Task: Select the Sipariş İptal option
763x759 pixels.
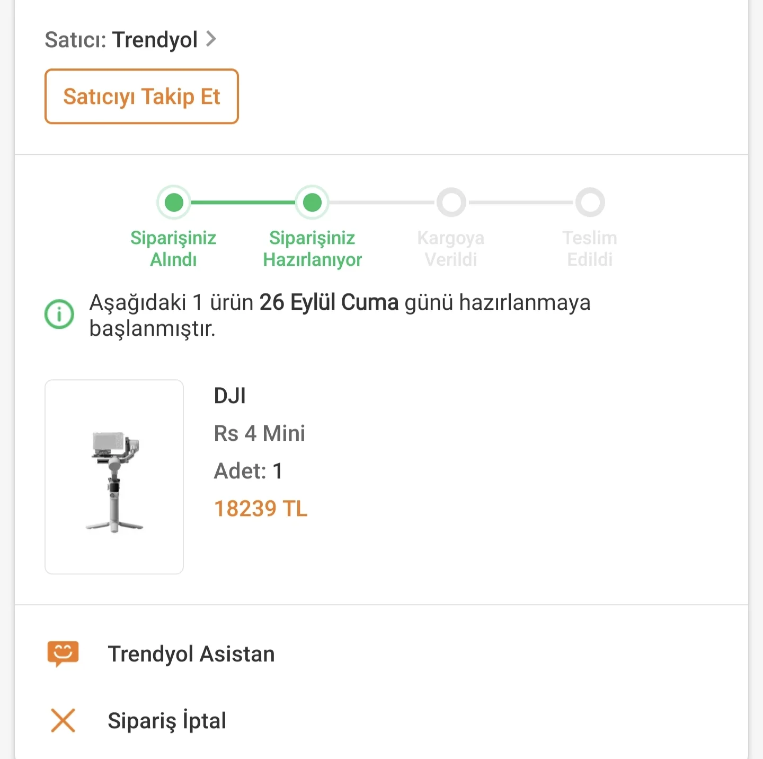Action: (167, 721)
